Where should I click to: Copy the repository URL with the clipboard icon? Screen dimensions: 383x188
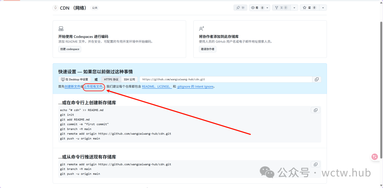click(x=317, y=79)
